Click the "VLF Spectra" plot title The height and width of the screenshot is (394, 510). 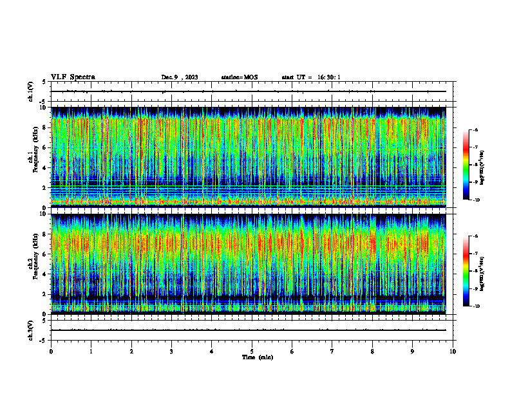click(x=73, y=77)
